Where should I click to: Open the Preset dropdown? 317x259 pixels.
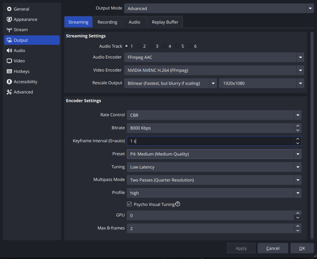pos(298,154)
